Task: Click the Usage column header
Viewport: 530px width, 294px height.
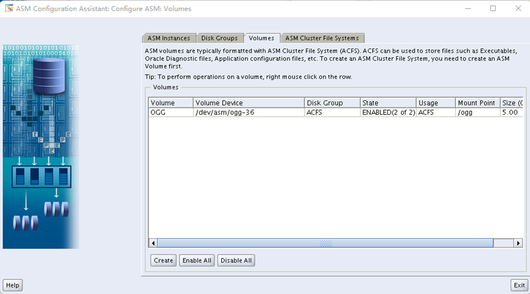Action: pyautogui.click(x=436, y=103)
